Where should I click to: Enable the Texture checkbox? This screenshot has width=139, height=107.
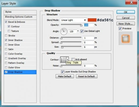[9, 31]
